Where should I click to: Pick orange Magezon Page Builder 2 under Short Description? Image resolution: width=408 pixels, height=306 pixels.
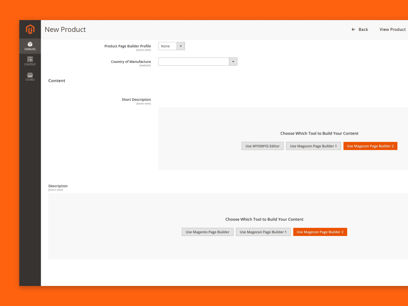click(x=370, y=146)
